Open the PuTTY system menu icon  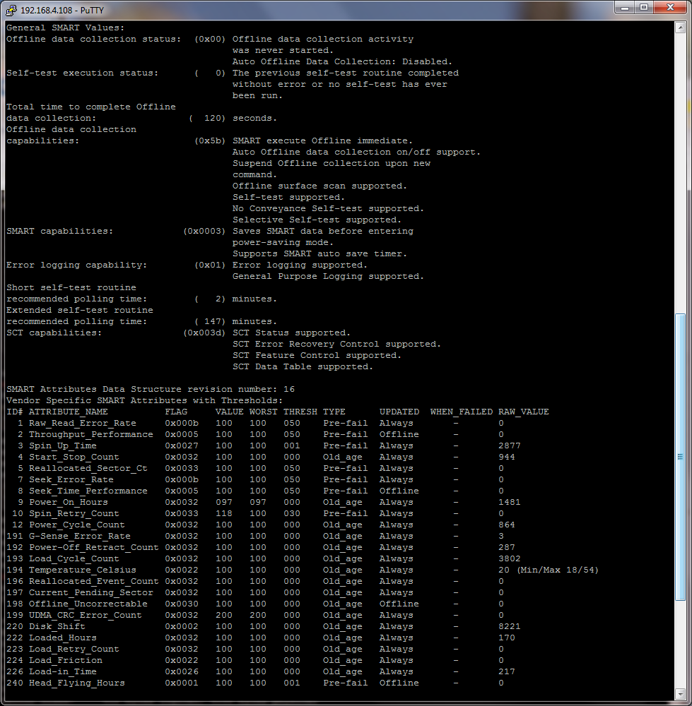[x=11, y=8]
